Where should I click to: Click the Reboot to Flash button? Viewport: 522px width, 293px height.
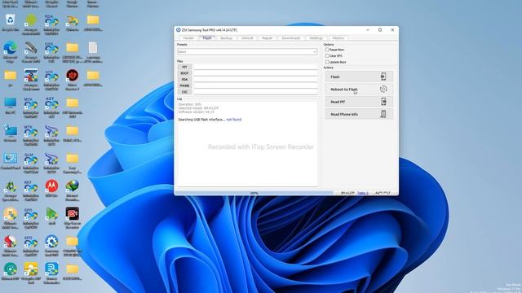click(359, 89)
